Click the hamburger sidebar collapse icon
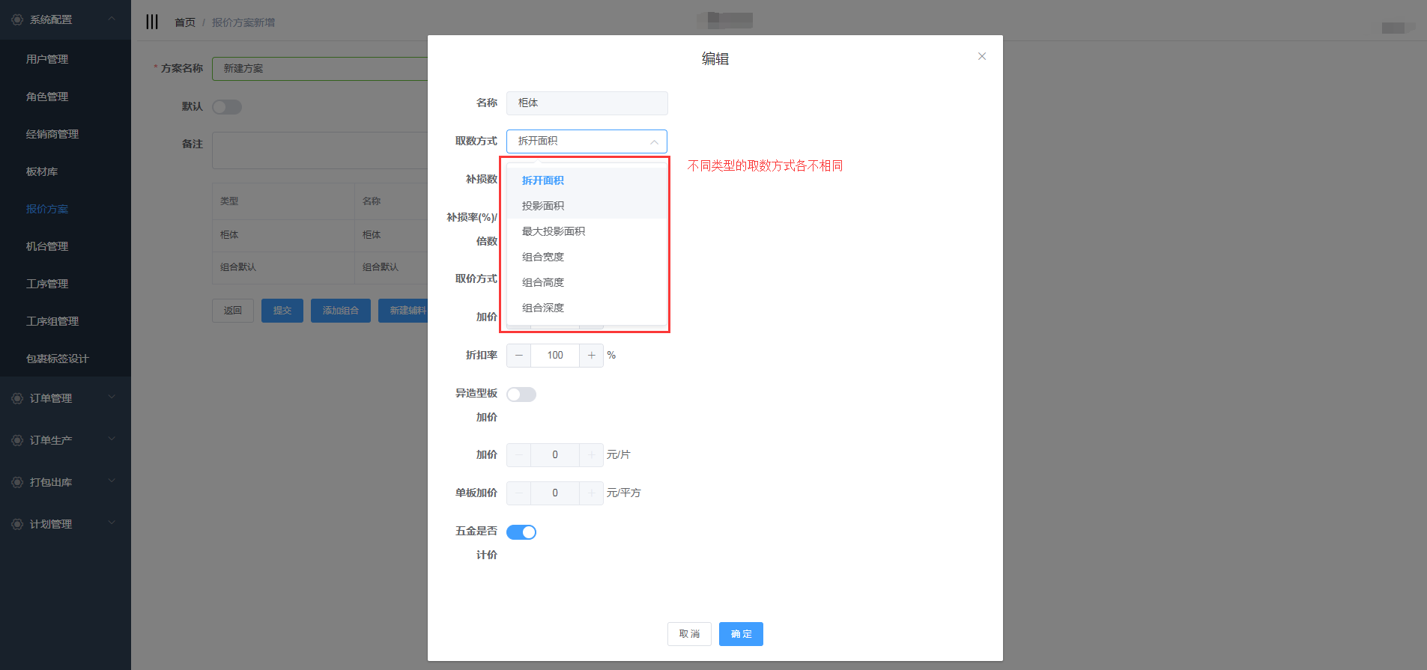This screenshot has height=670, width=1427. click(152, 22)
